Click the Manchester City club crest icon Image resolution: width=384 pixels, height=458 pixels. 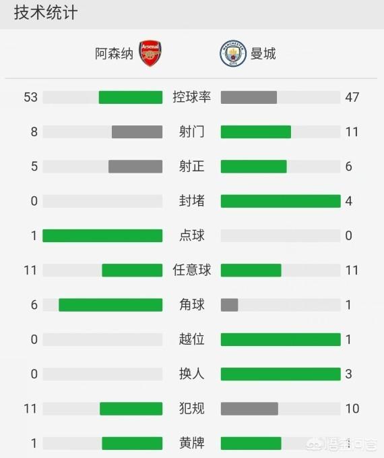(233, 53)
